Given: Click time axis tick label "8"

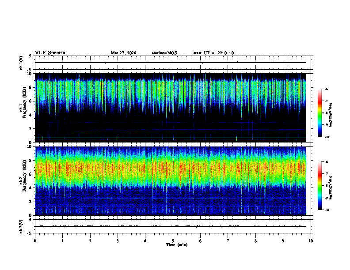Looking at the screenshot, I should [255, 241].
